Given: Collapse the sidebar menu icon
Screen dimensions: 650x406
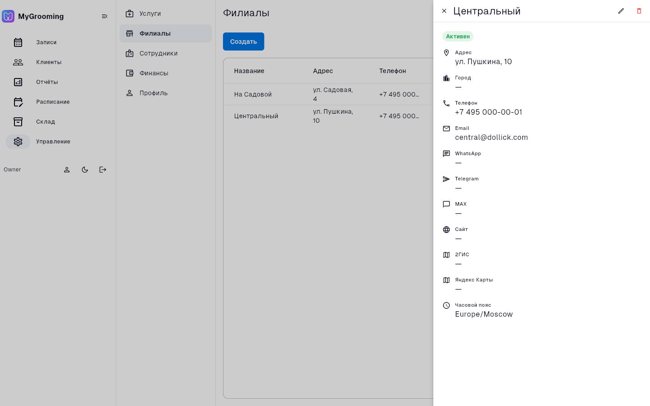Looking at the screenshot, I should pyautogui.click(x=105, y=16).
